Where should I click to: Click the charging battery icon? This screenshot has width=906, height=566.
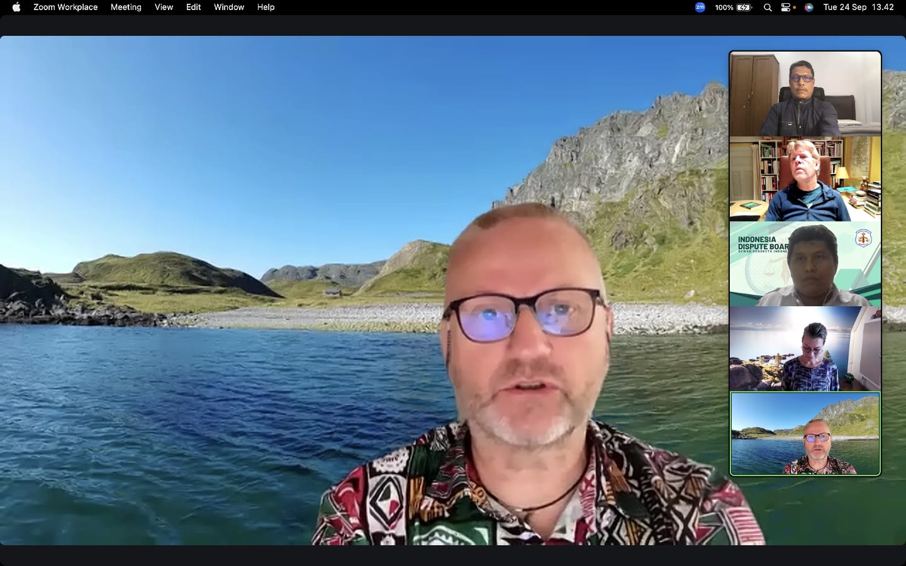[x=745, y=8]
